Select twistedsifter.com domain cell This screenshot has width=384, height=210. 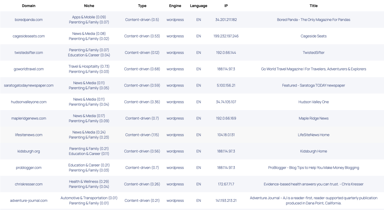click(x=28, y=52)
